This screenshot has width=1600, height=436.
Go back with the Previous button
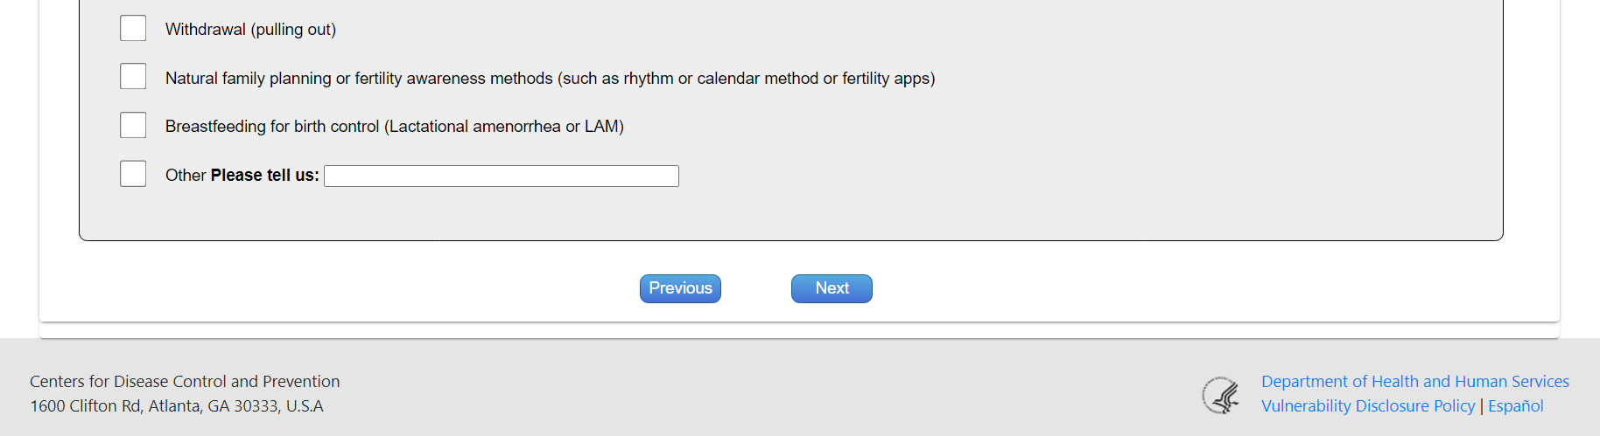point(680,288)
